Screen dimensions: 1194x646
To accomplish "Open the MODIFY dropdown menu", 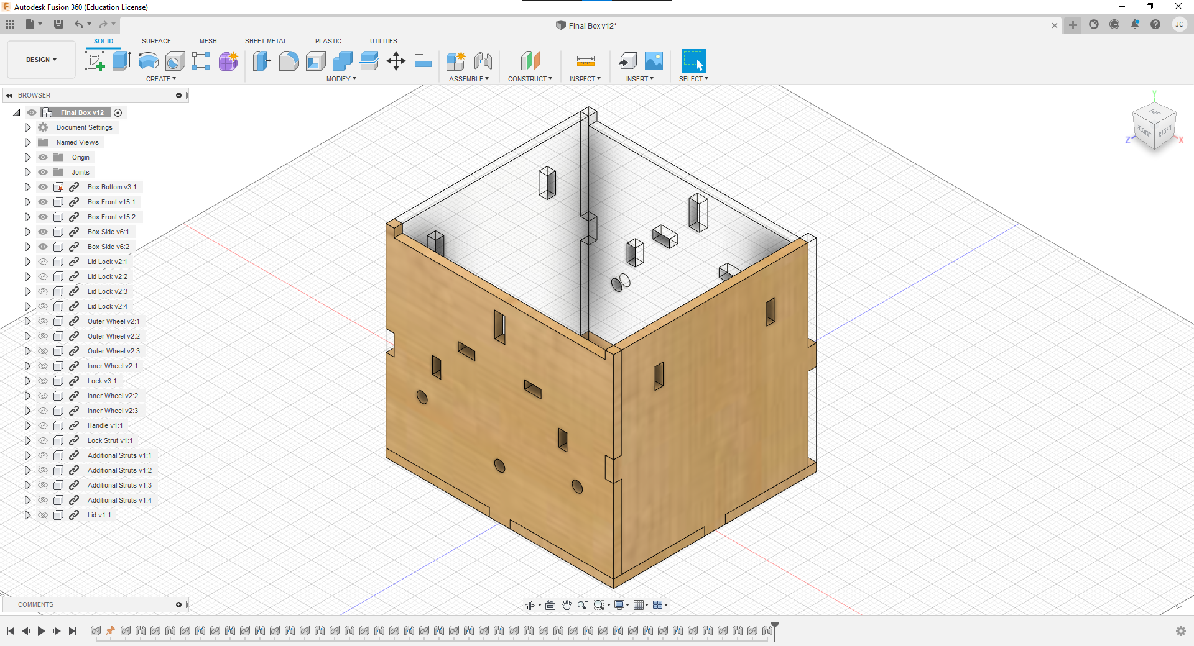I will [x=341, y=79].
